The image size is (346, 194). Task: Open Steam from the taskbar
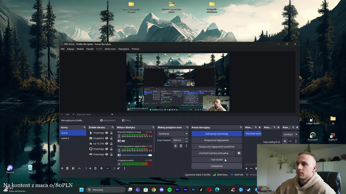tap(249, 190)
